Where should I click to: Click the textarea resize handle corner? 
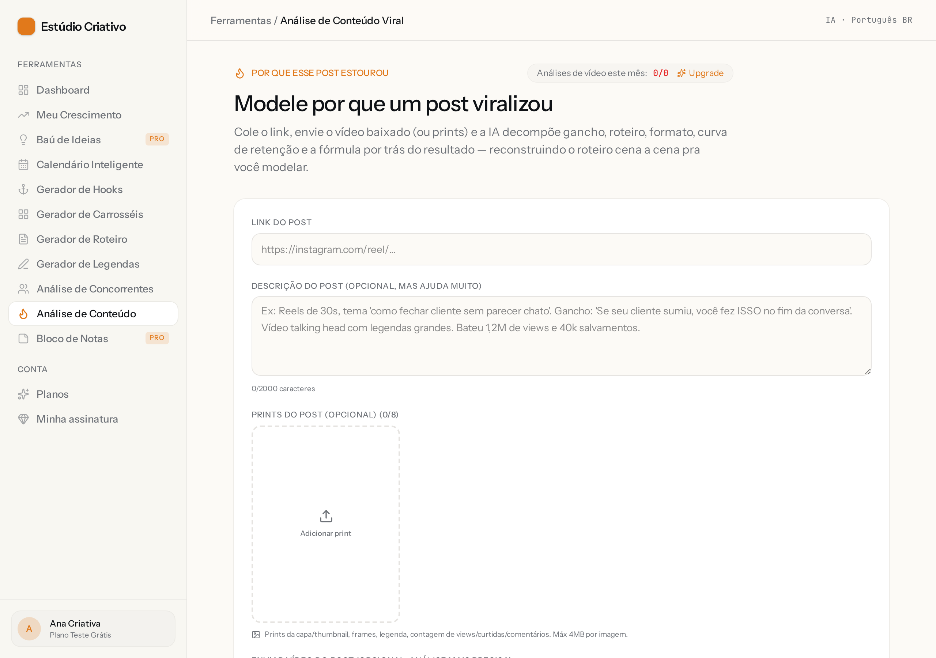tap(868, 372)
